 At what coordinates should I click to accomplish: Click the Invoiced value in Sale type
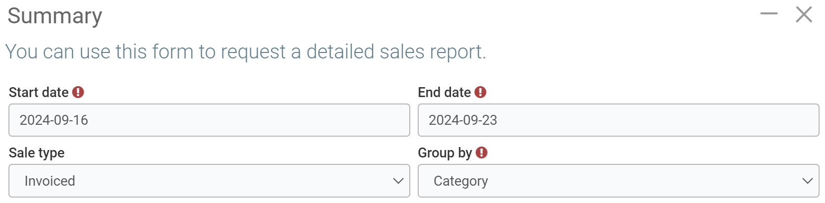click(x=50, y=181)
